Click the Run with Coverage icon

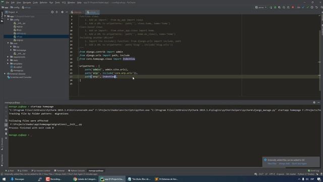(280, 7)
